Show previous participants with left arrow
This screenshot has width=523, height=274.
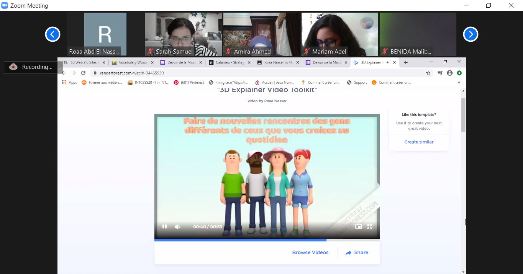pyautogui.click(x=52, y=34)
